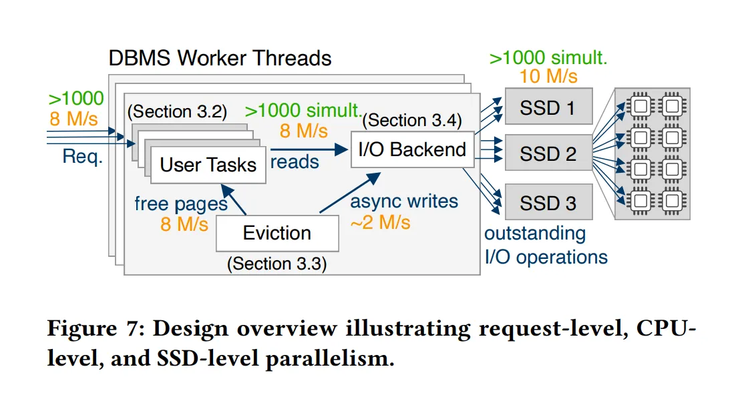Click the '(Section 3.4)' label
Image resolution: width=734 pixels, height=407 pixels.
coord(412,120)
